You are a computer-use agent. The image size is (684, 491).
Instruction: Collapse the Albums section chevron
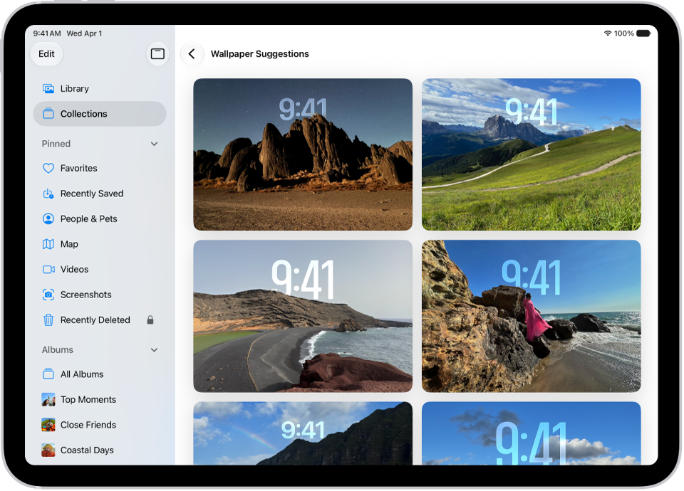tap(155, 350)
